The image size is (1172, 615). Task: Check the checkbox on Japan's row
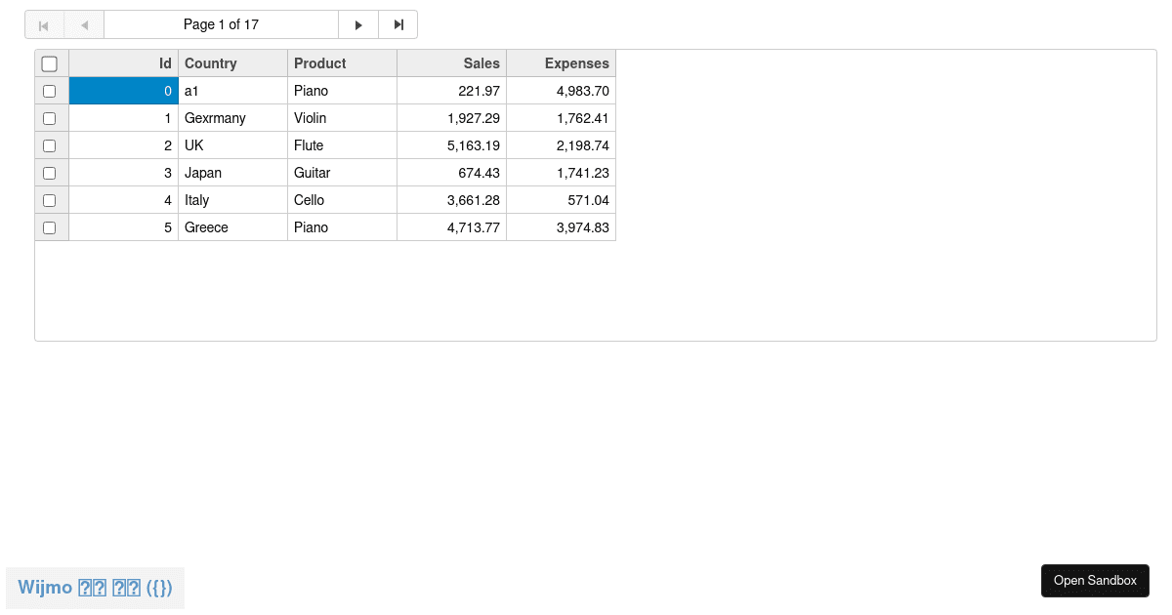(x=50, y=172)
